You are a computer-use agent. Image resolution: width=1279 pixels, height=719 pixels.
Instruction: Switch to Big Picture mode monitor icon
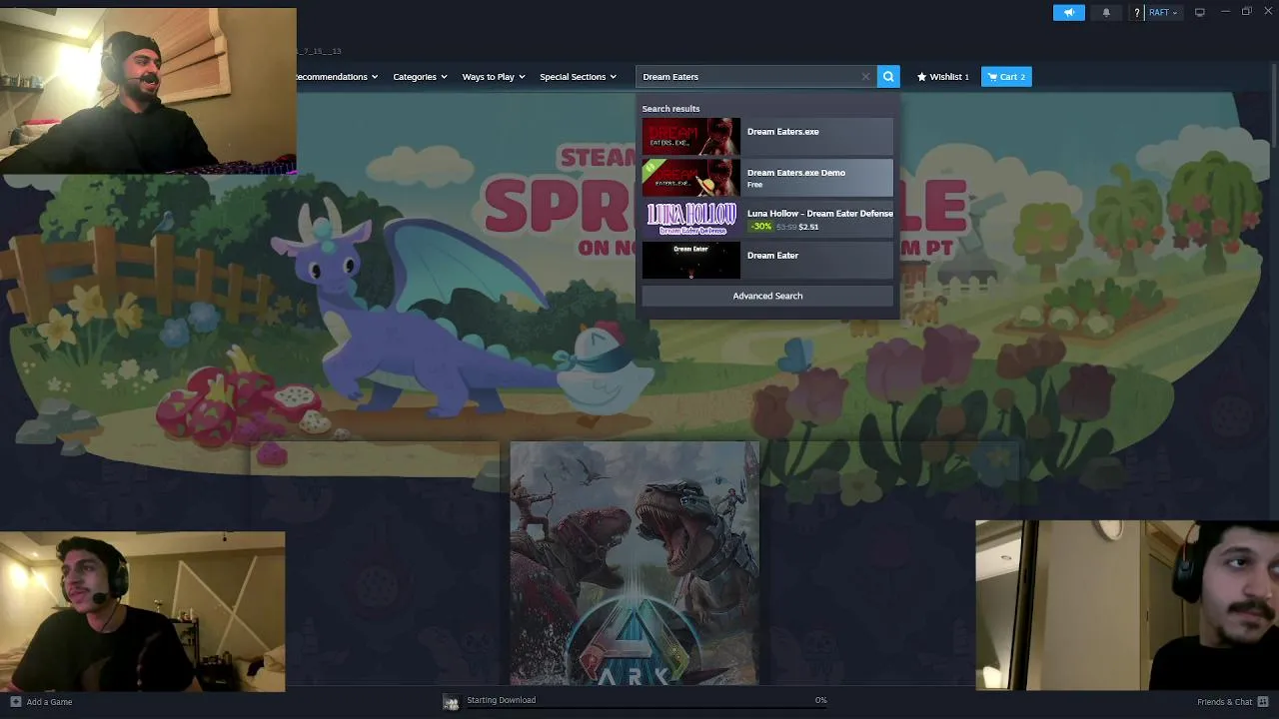tap(1199, 12)
